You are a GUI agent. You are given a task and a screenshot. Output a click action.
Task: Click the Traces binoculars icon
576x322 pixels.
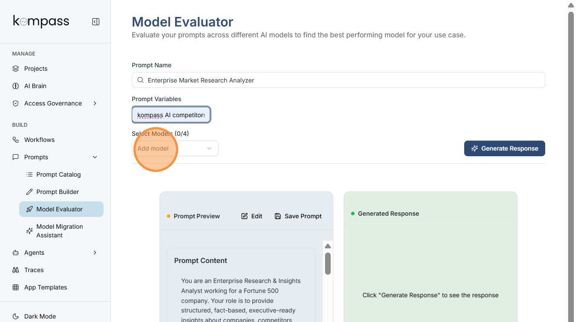[x=16, y=270]
